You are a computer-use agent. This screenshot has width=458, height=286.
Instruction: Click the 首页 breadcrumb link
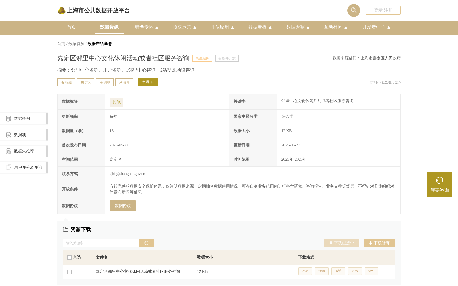61,44
